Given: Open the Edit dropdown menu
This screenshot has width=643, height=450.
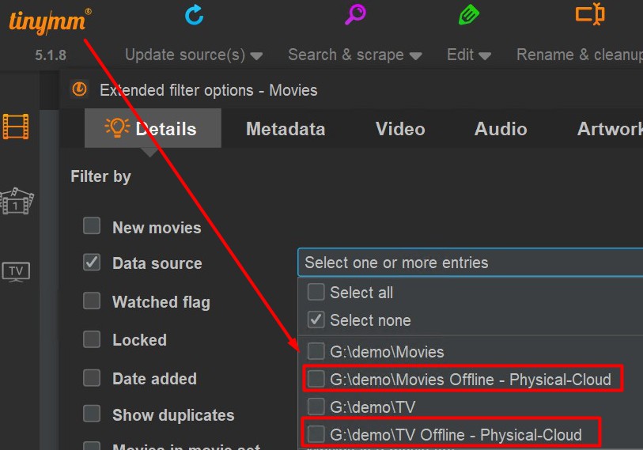Looking at the screenshot, I should [x=469, y=55].
